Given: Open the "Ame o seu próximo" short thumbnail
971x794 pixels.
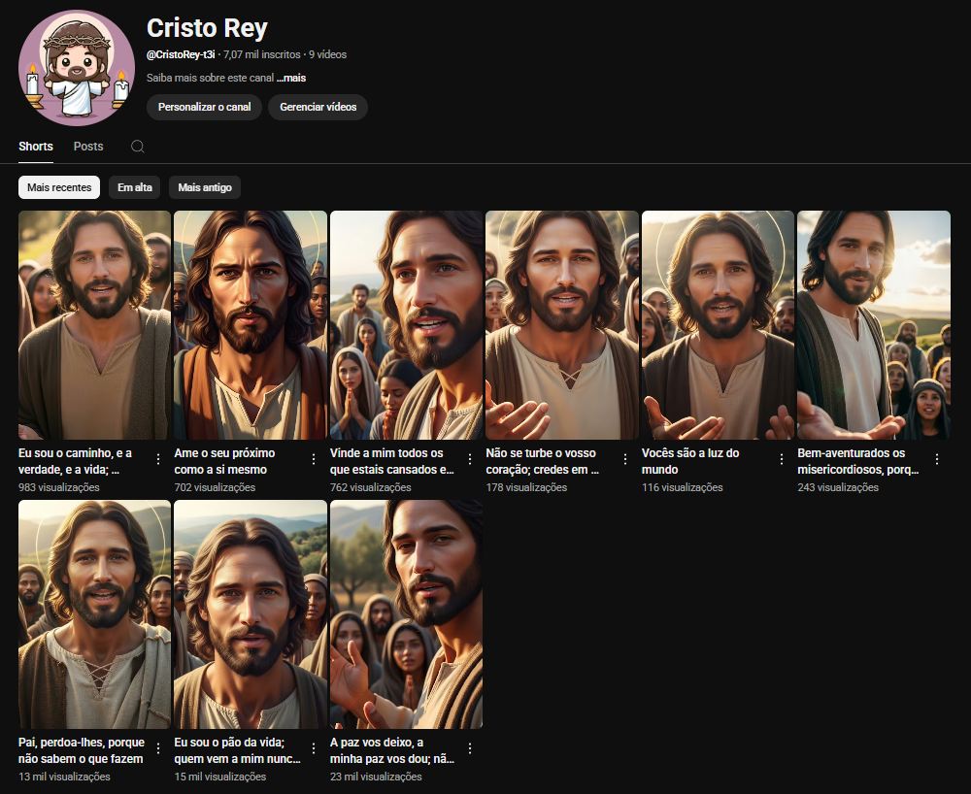Looking at the screenshot, I should tap(251, 325).
